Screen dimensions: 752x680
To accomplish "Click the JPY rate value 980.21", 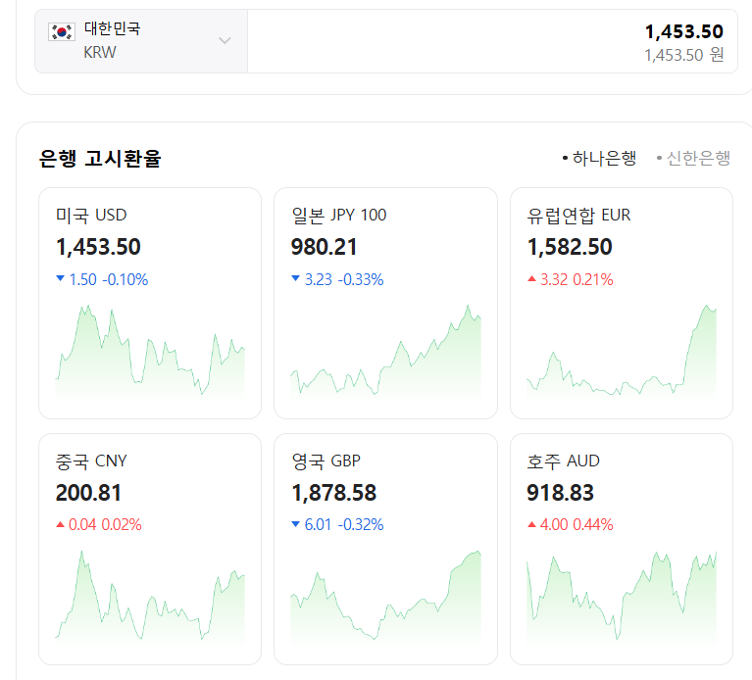I will click(x=325, y=247).
